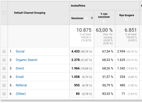Click the Email channel link
The image size is (142, 103).
pyautogui.click(x=20, y=77)
